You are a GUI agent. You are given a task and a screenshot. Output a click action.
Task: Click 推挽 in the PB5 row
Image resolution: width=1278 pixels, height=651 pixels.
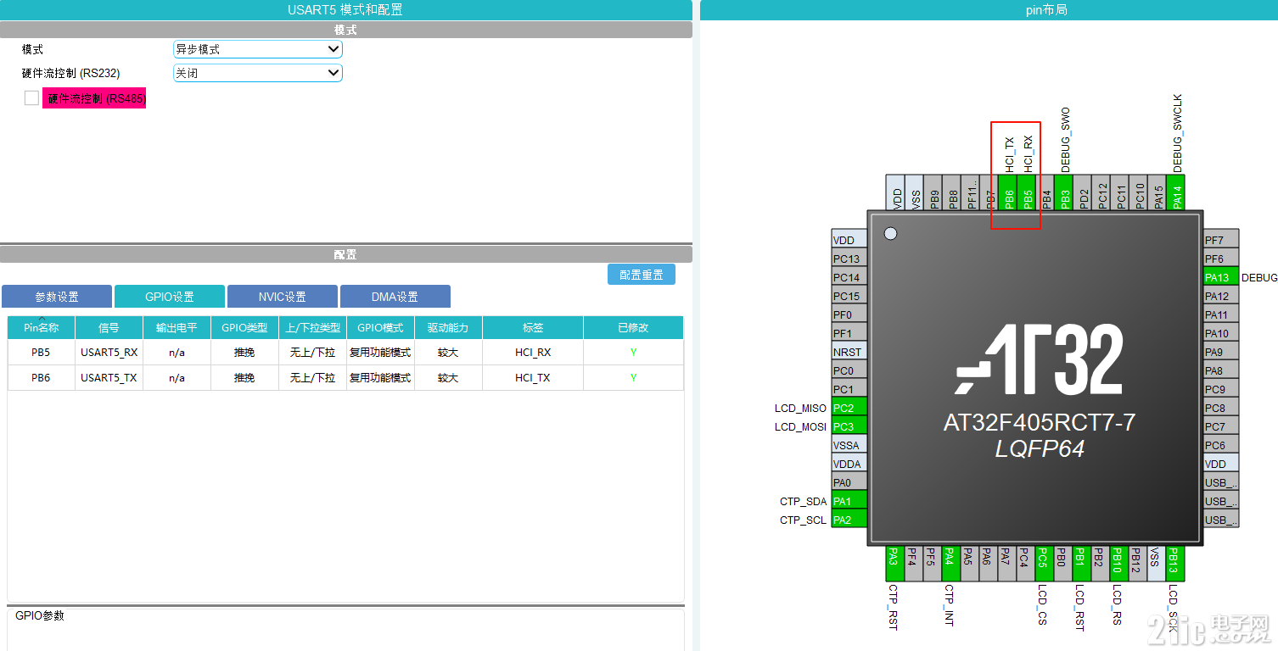(x=244, y=353)
